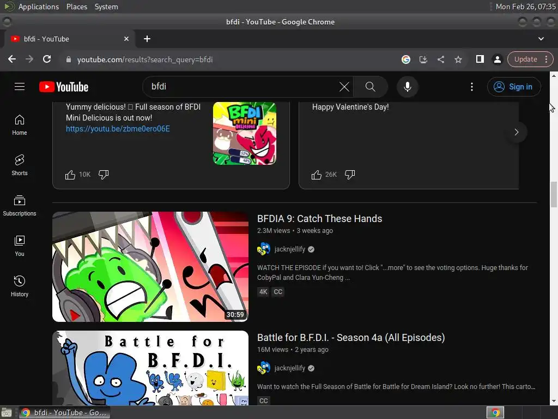
Task: Click the browser forward arrow
Action: [29, 59]
